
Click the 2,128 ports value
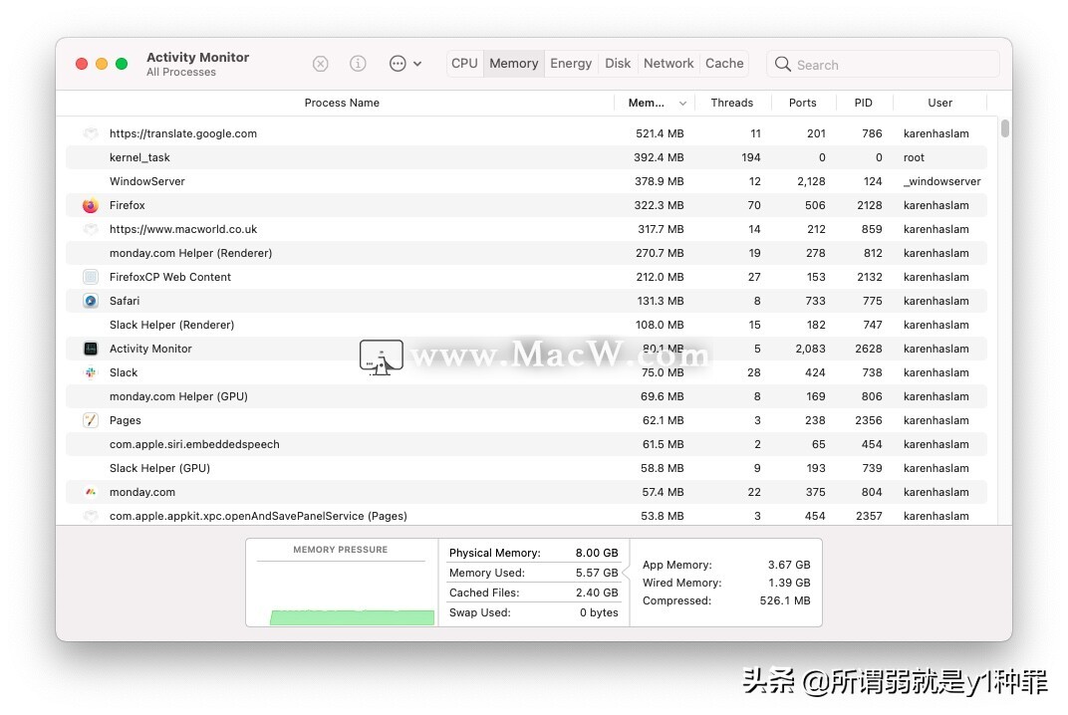point(811,181)
